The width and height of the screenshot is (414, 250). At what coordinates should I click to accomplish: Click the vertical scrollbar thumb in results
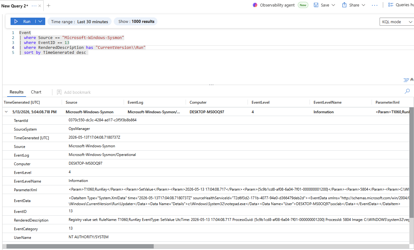pos(412,163)
